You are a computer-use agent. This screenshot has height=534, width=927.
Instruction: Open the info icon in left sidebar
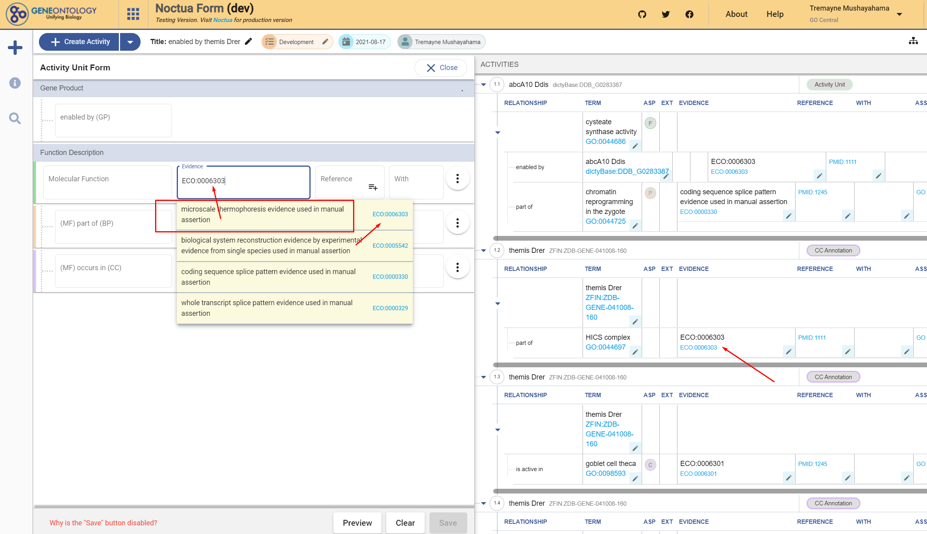[15, 83]
